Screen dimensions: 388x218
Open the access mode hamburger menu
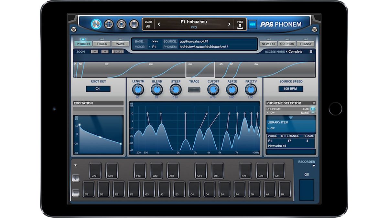311,52
